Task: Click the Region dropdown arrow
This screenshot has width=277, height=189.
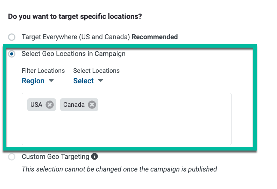Action: coord(51,80)
